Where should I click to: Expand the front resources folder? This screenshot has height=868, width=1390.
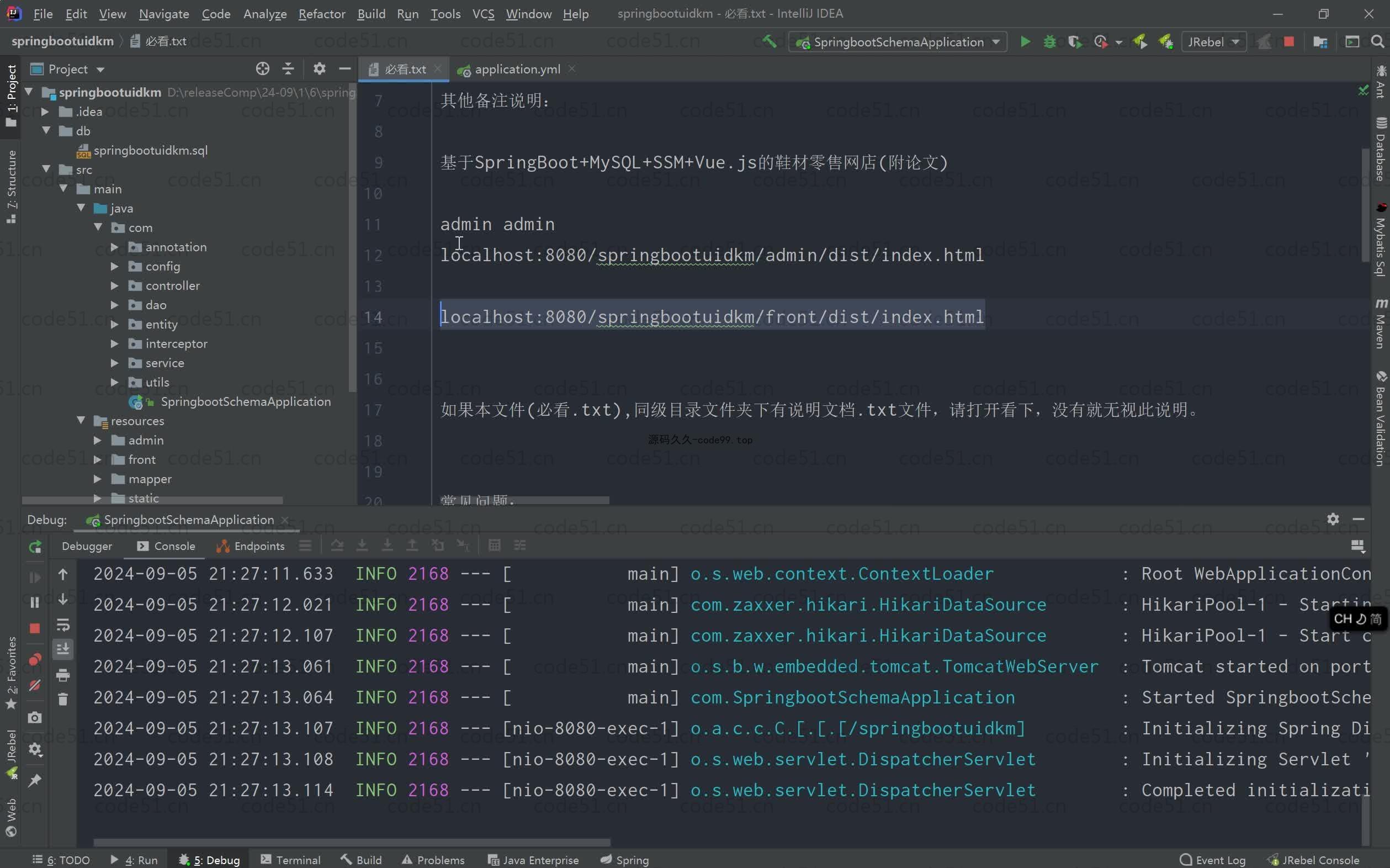(98, 459)
